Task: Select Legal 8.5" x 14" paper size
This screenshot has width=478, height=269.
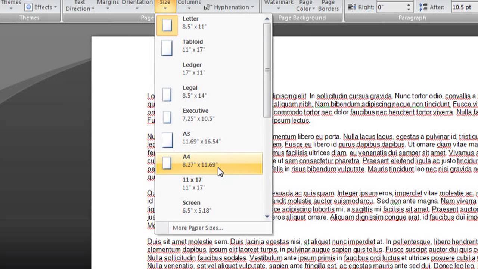Action: pos(209,94)
